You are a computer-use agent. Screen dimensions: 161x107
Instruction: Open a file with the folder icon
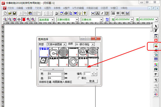10,13
